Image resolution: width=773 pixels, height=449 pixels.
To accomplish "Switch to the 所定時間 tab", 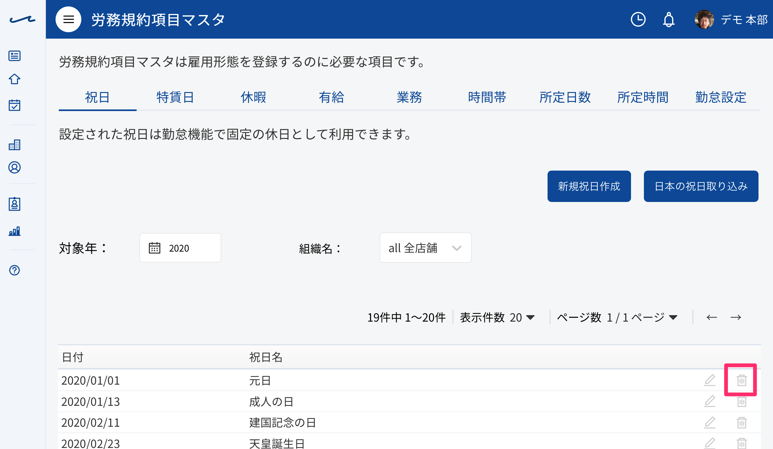I will (x=643, y=97).
